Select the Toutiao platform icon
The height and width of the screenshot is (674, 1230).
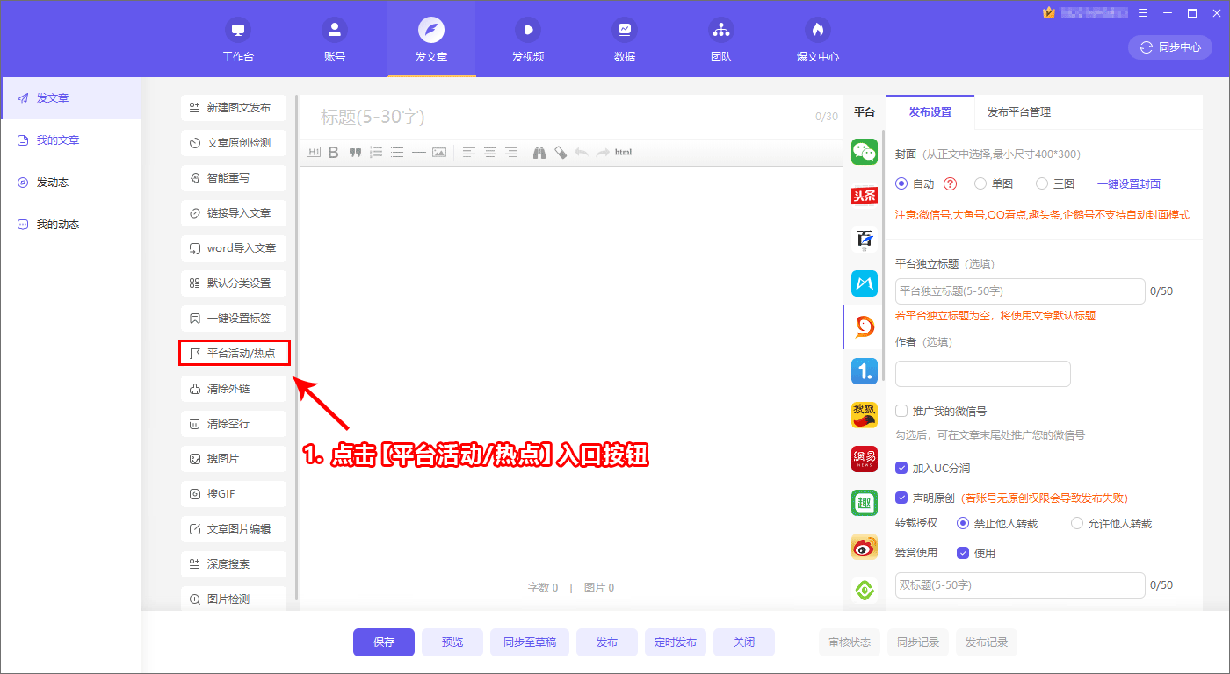pos(864,195)
